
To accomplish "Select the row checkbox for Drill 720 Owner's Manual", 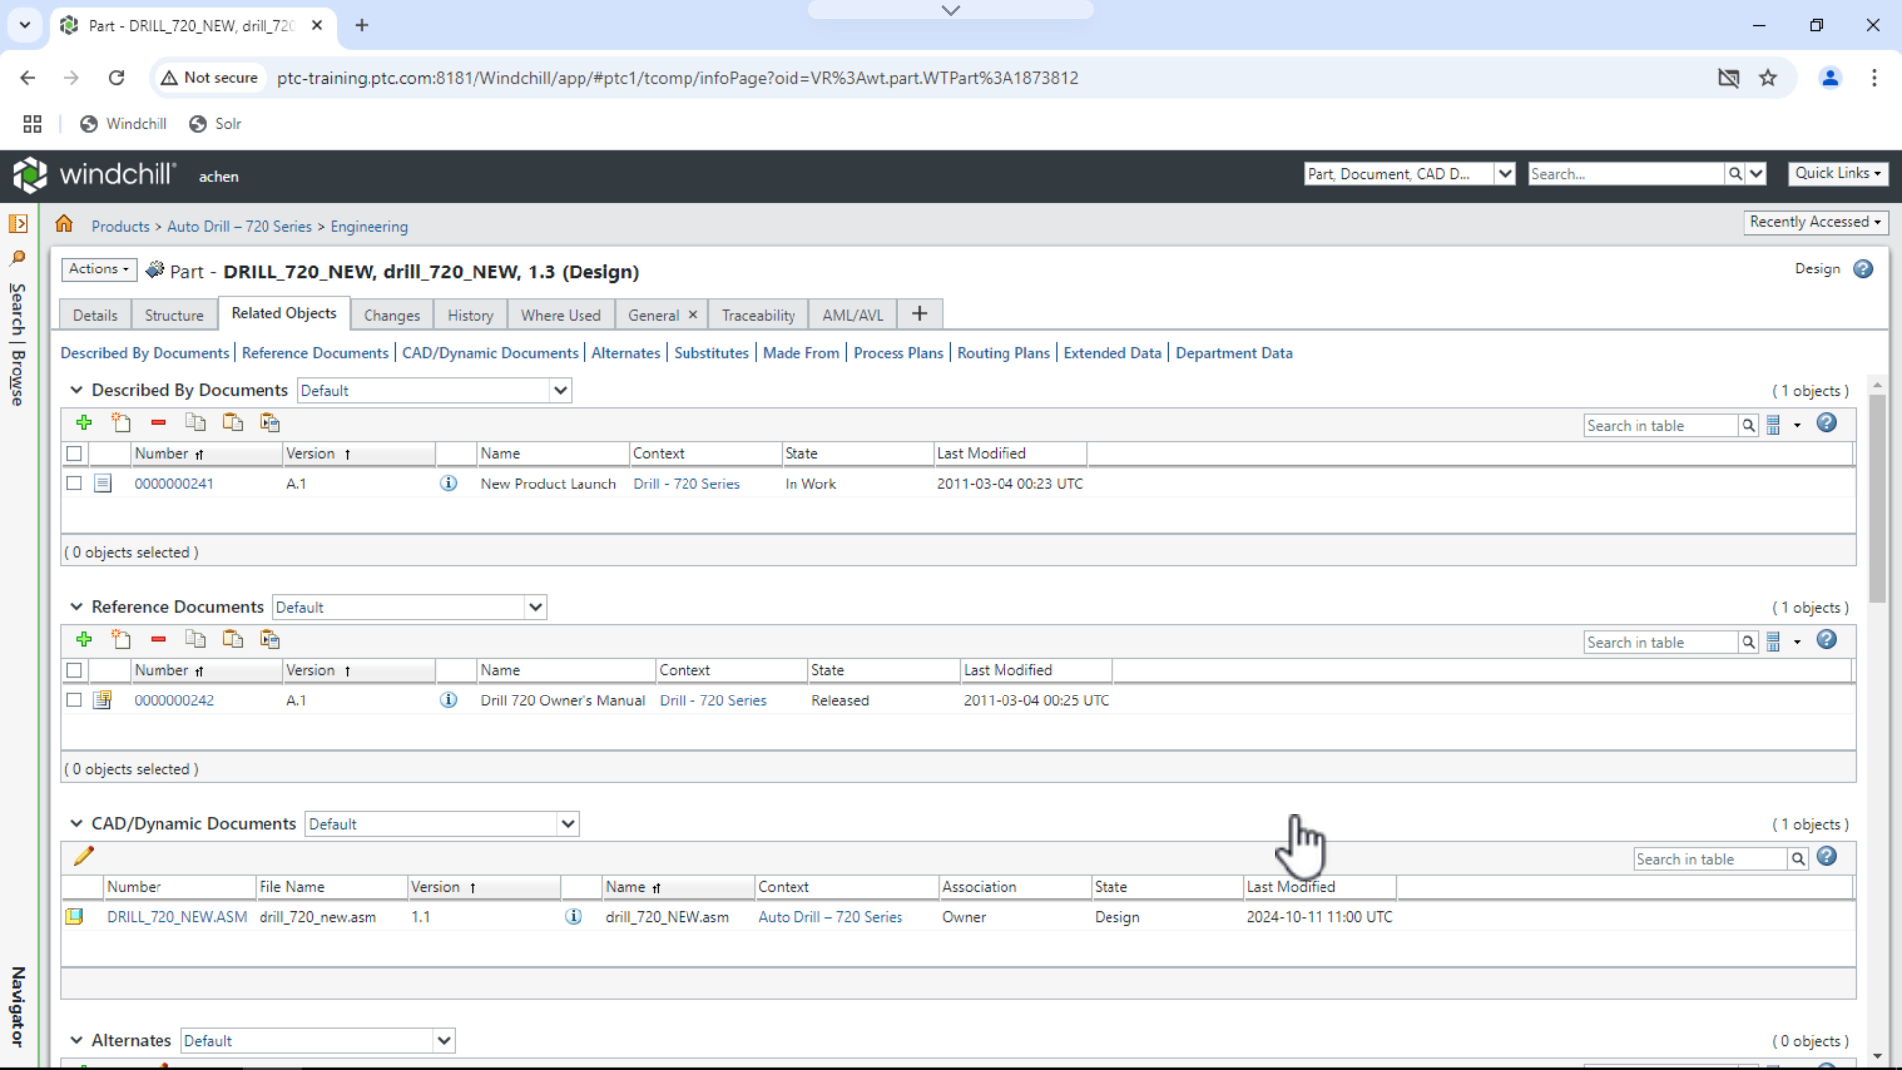I will tap(74, 699).
